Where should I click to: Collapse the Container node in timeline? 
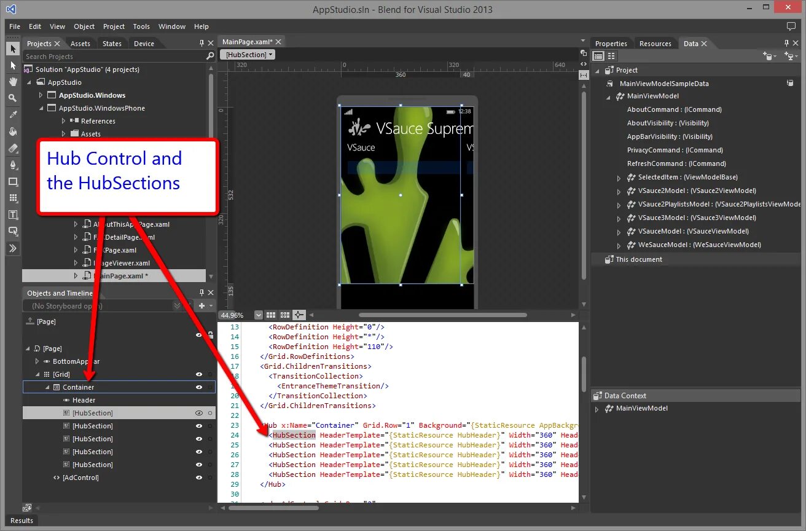47,387
